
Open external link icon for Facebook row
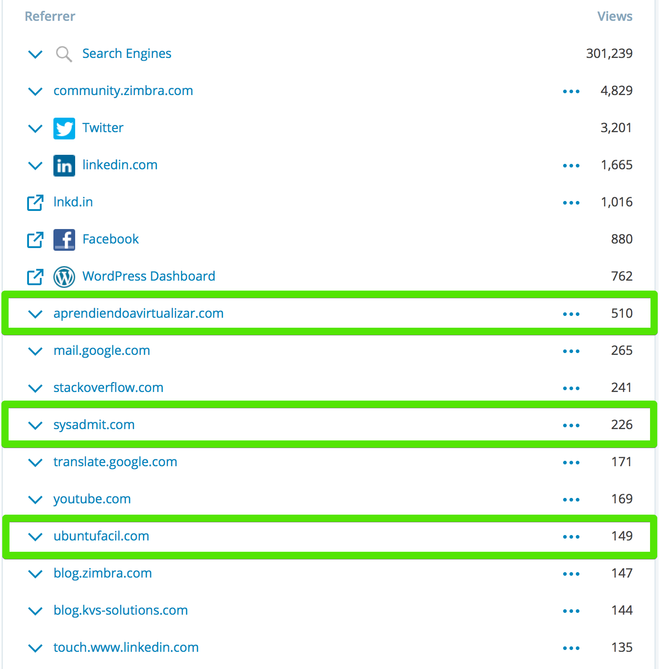[x=35, y=240]
